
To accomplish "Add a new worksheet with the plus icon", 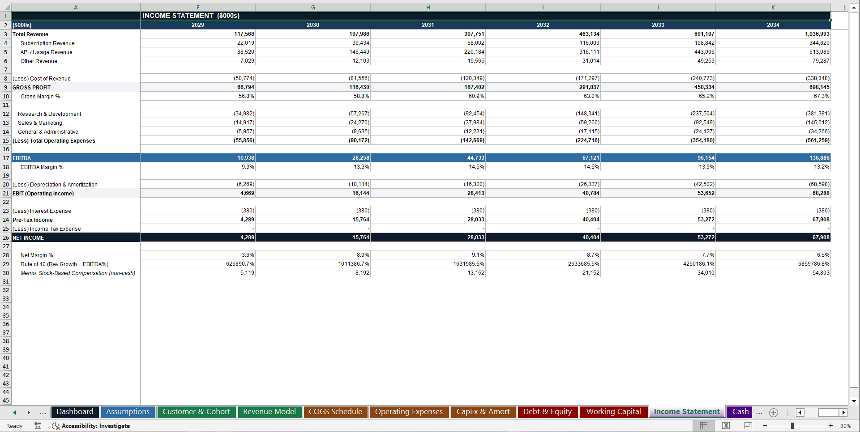I will (x=773, y=412).
